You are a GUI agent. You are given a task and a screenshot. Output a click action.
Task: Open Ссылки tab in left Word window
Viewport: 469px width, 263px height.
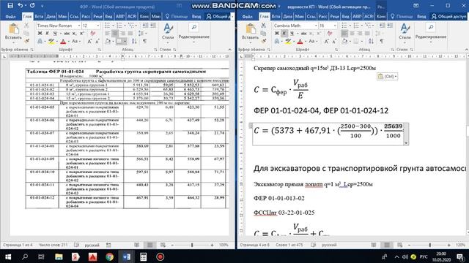(74, 16)
